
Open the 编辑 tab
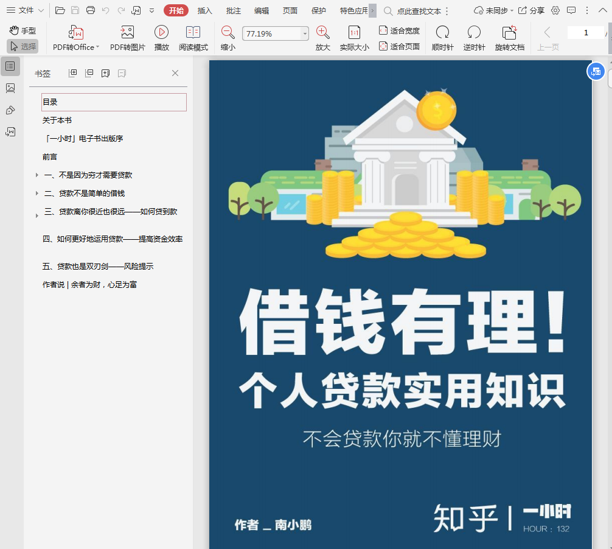(x=262, y=11)
